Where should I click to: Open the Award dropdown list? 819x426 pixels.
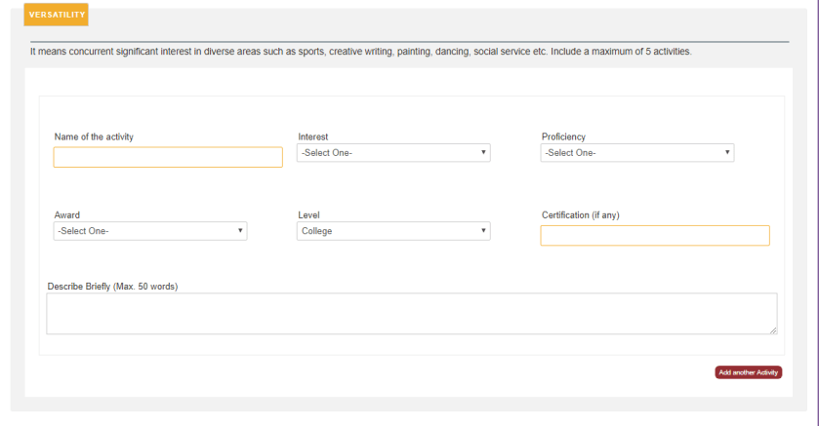[149, 231]
